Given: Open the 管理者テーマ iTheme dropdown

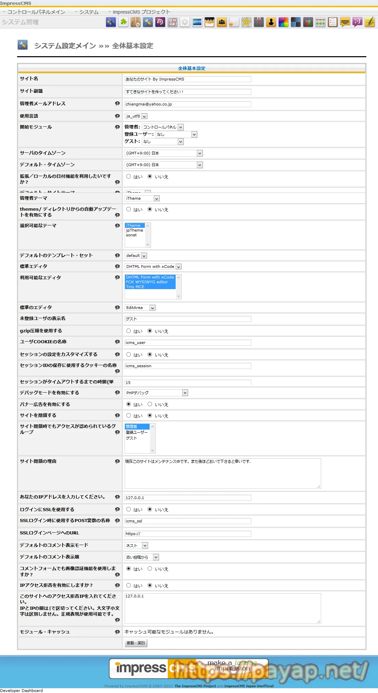Looking at the screenshot, I should coord(142,198).
